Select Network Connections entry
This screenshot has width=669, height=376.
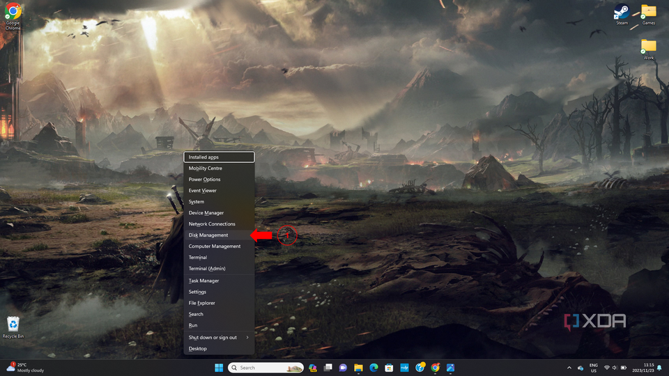(x=219, y=224)
